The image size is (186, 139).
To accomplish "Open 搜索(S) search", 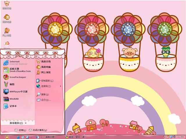I will click(x=43, y=94).
